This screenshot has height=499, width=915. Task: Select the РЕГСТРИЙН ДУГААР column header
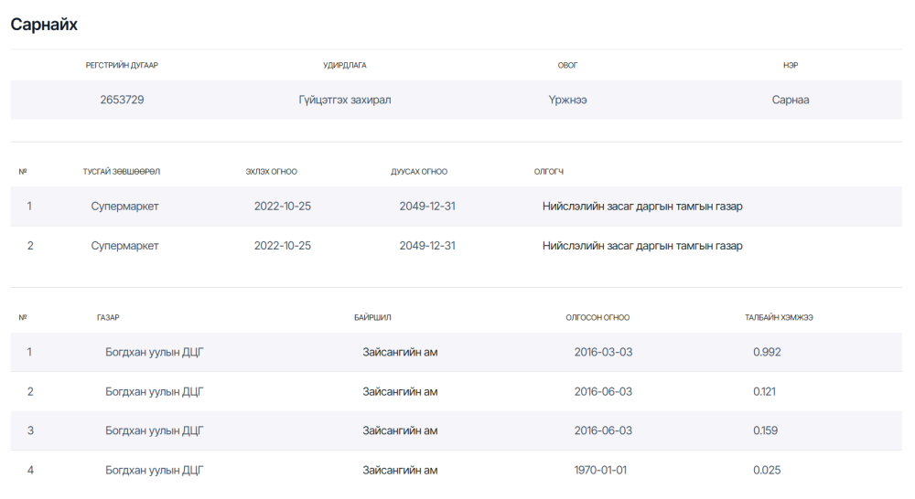pyautogui.click(x=122, y=65)
